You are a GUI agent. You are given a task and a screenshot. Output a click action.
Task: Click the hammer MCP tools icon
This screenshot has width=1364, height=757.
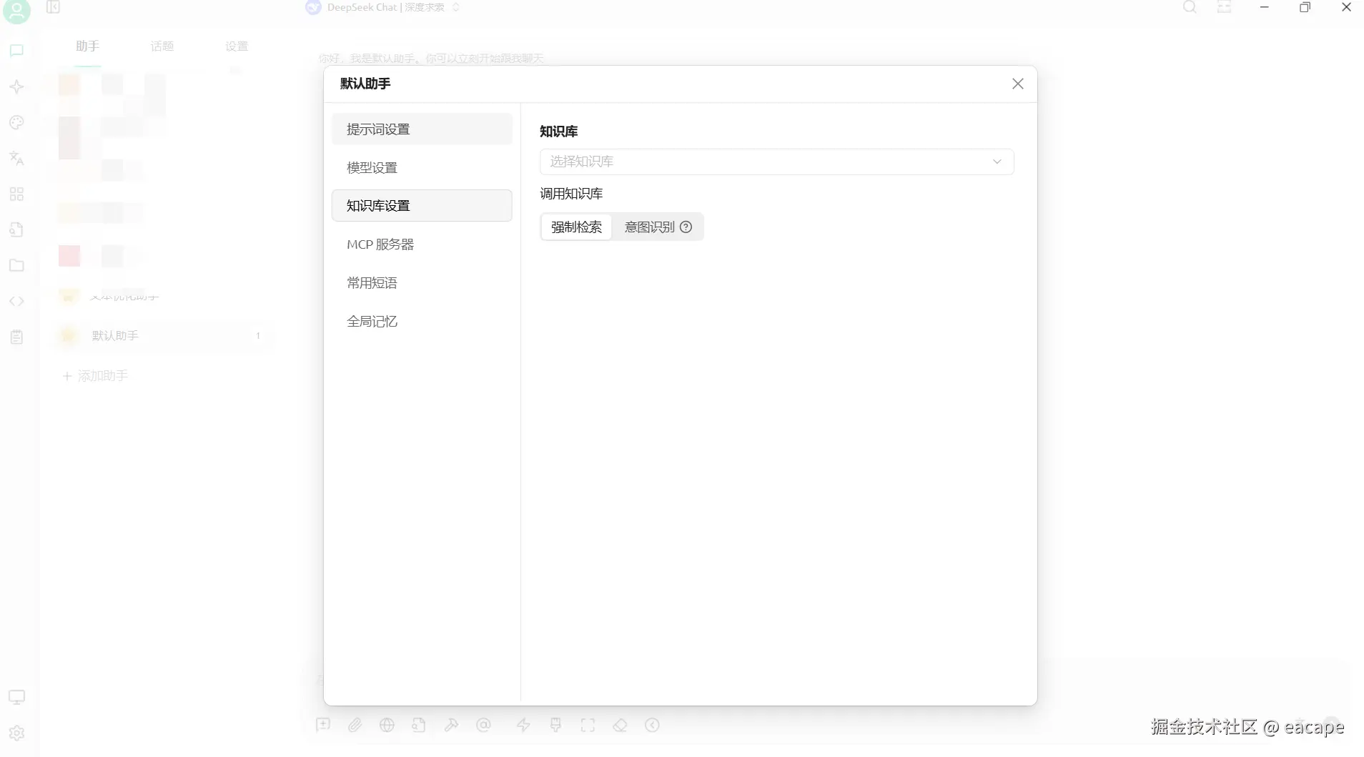[x=451, y=725]
